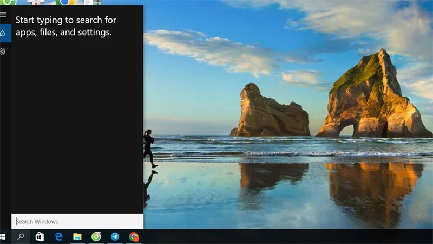Focus the Search Windows input field
The height and width of the screenshot is (244, 433).
pos(77,221)
